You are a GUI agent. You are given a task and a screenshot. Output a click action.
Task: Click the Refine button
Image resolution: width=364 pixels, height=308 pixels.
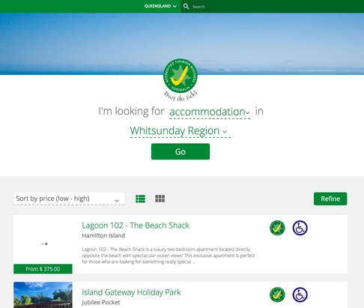point(330,199)
